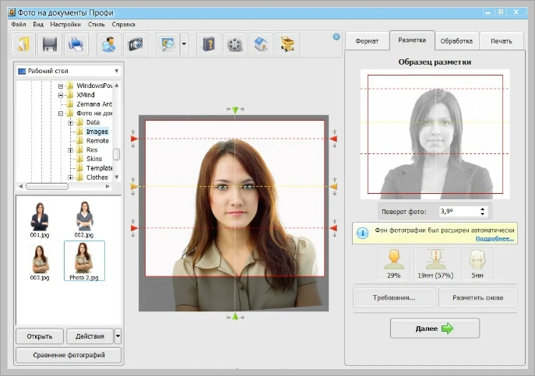Click the Действия button
Image resolution: width=535 pixels, height=376 pixels.
pos(90,336)
